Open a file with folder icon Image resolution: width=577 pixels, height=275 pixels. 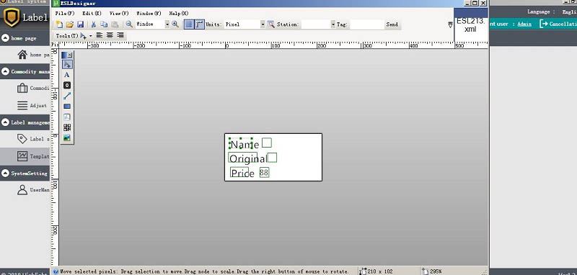click(69, 24)
